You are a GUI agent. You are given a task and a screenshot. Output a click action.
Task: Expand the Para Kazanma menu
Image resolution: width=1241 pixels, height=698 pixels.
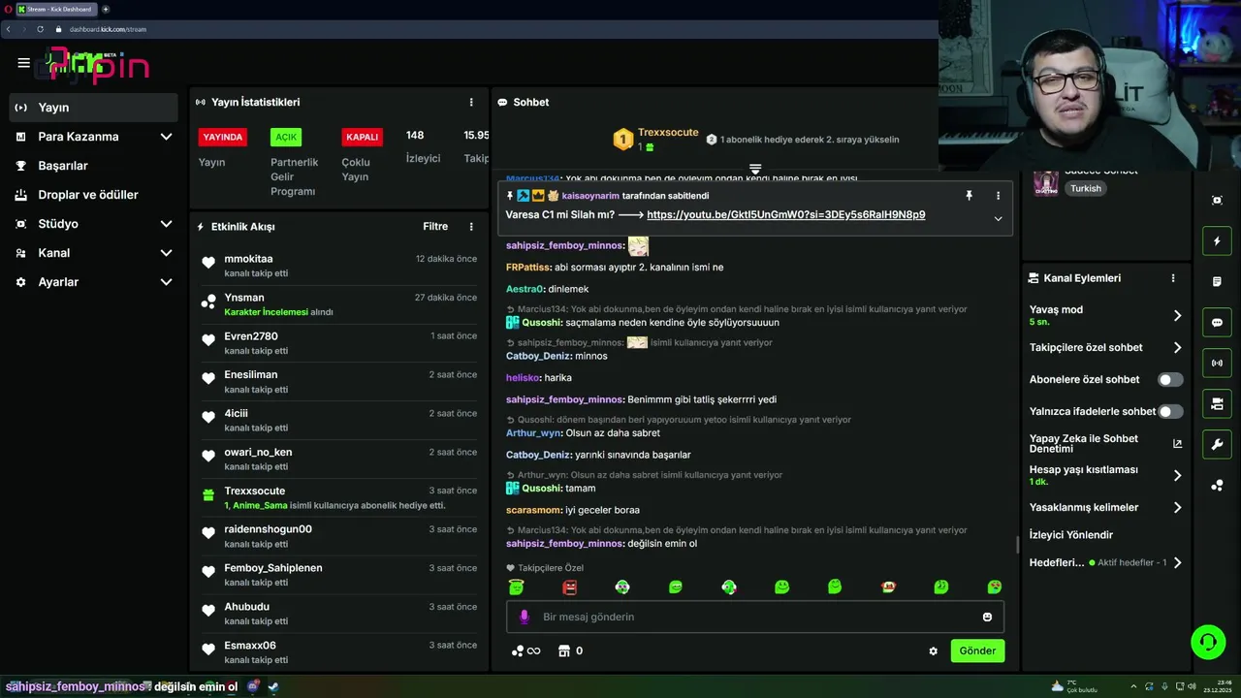pos(93,137)
